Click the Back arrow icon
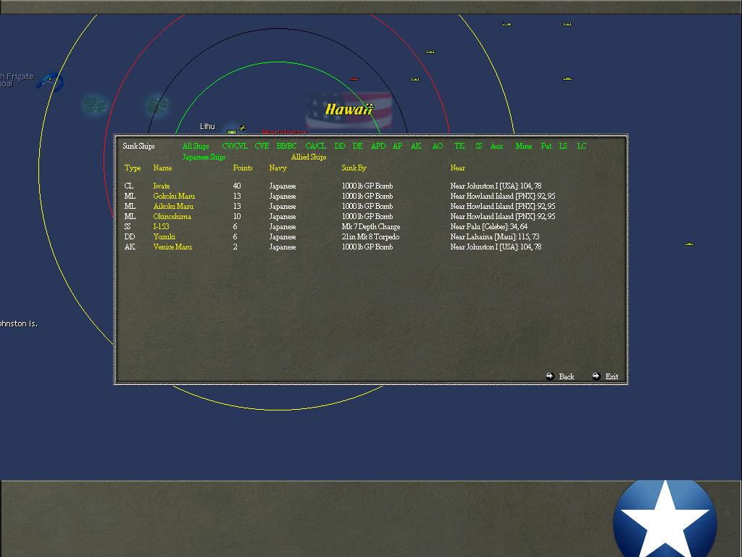The width and height of the screenshot is (742, 557). pos(549,376)
